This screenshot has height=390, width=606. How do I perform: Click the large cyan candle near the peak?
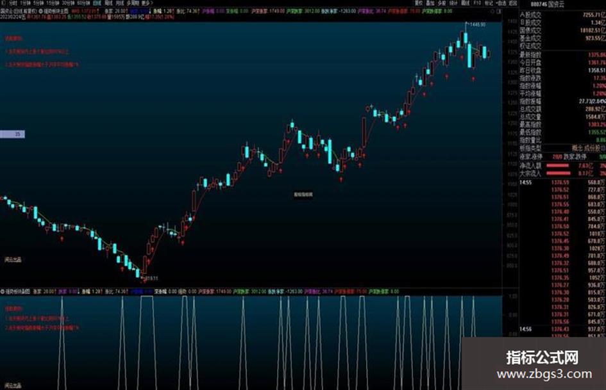coord(470,56)
